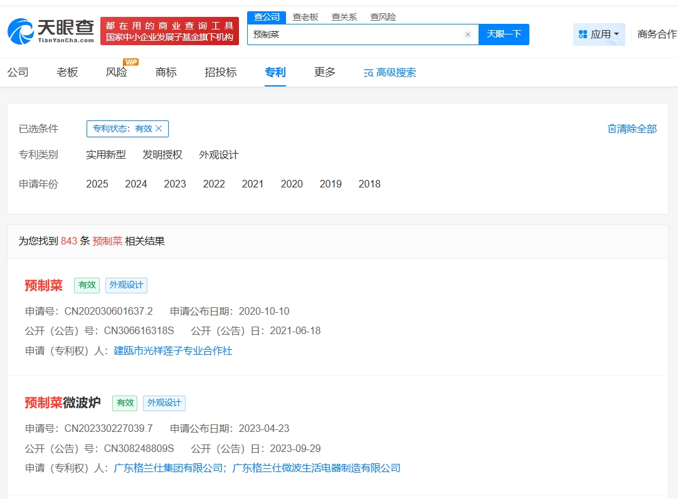Open 高级搜索 advanced search
Screen dimensions: 678x499
[389, 73]
